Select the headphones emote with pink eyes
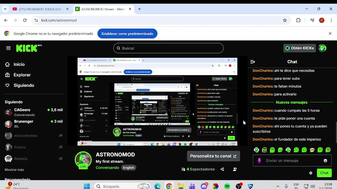The image size is (337, 189). [x=256, y=150]
